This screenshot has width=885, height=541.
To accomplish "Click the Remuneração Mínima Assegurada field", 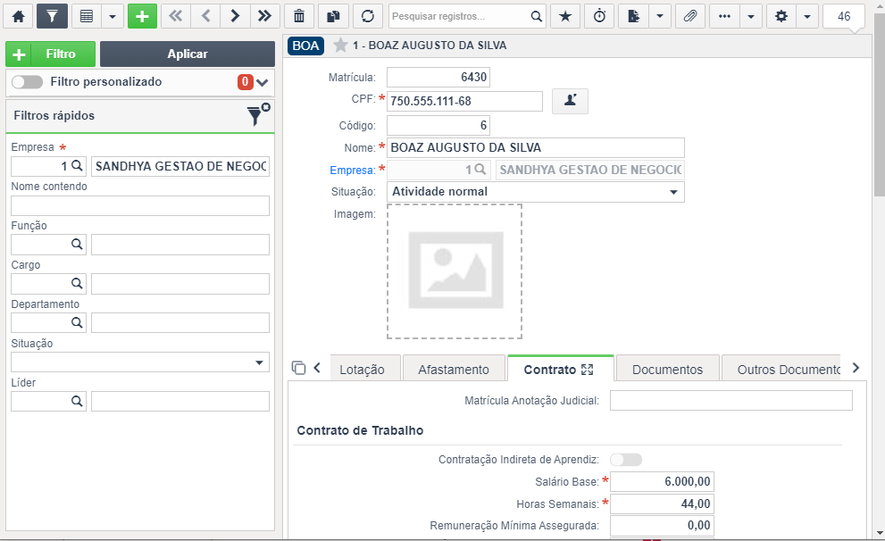I will pyautogui.click(x=662, y=526).
